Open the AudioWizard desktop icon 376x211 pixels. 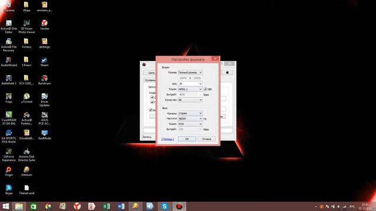pyautogui.click(x=9, y=62)
